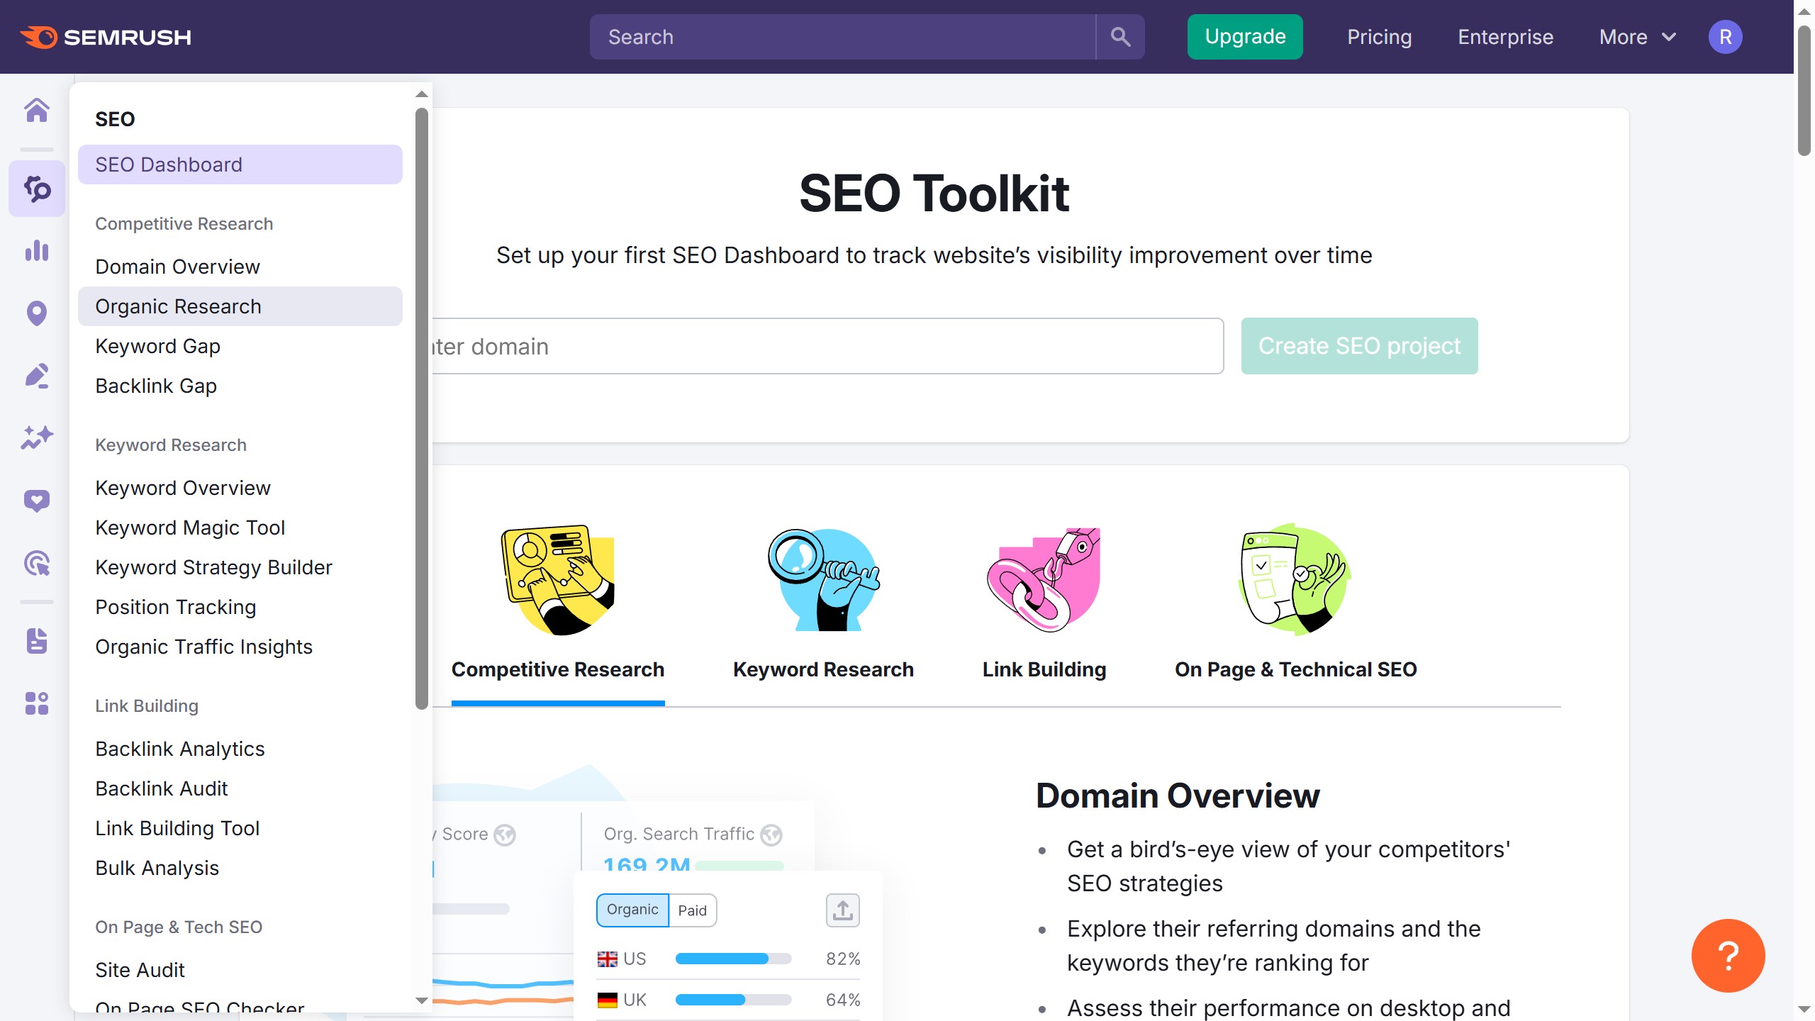Open the App Center grid icon
Screen dimensions: 1815x1021
(37, 703)
